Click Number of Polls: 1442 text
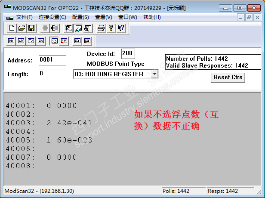Viewport: 265px width, 198px height. tap(197, 59)
